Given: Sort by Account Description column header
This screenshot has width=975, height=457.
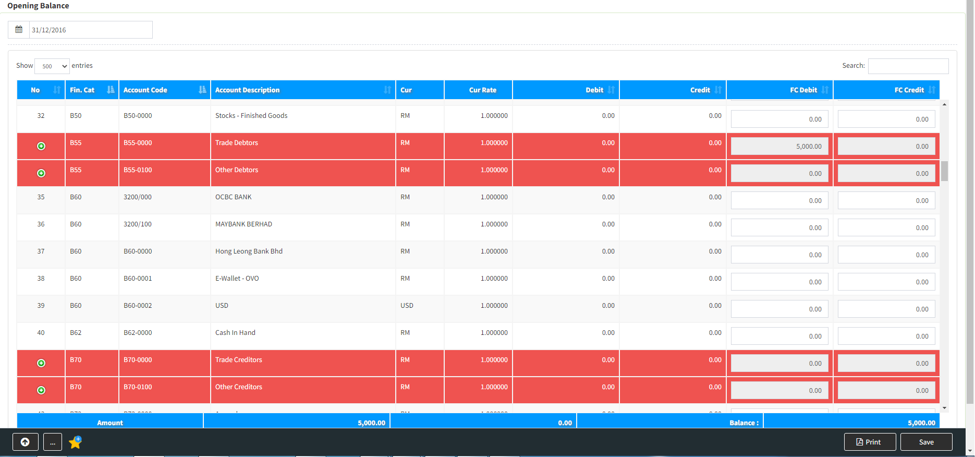Looking at the screenshot, I should pyautogui.click(x=302, y=90).
